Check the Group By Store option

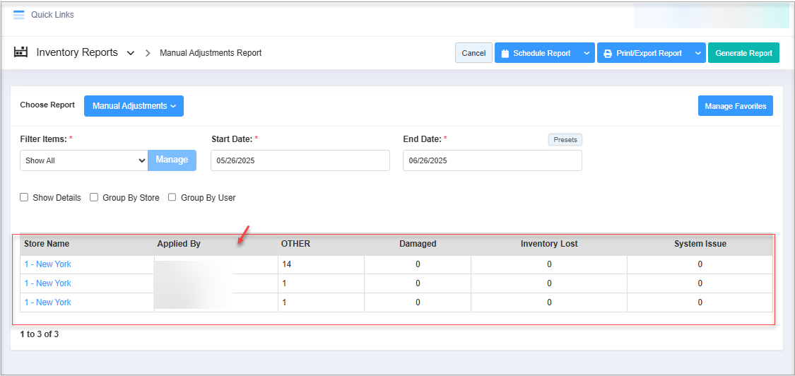coord(94,198)
